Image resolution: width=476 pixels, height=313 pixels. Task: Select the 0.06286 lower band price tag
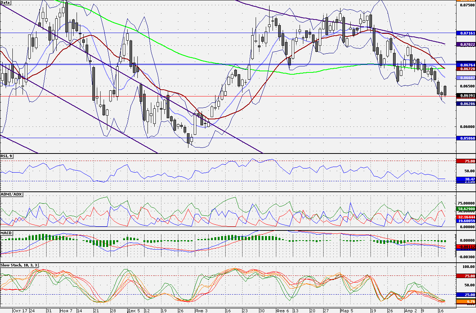click(466, 104)
